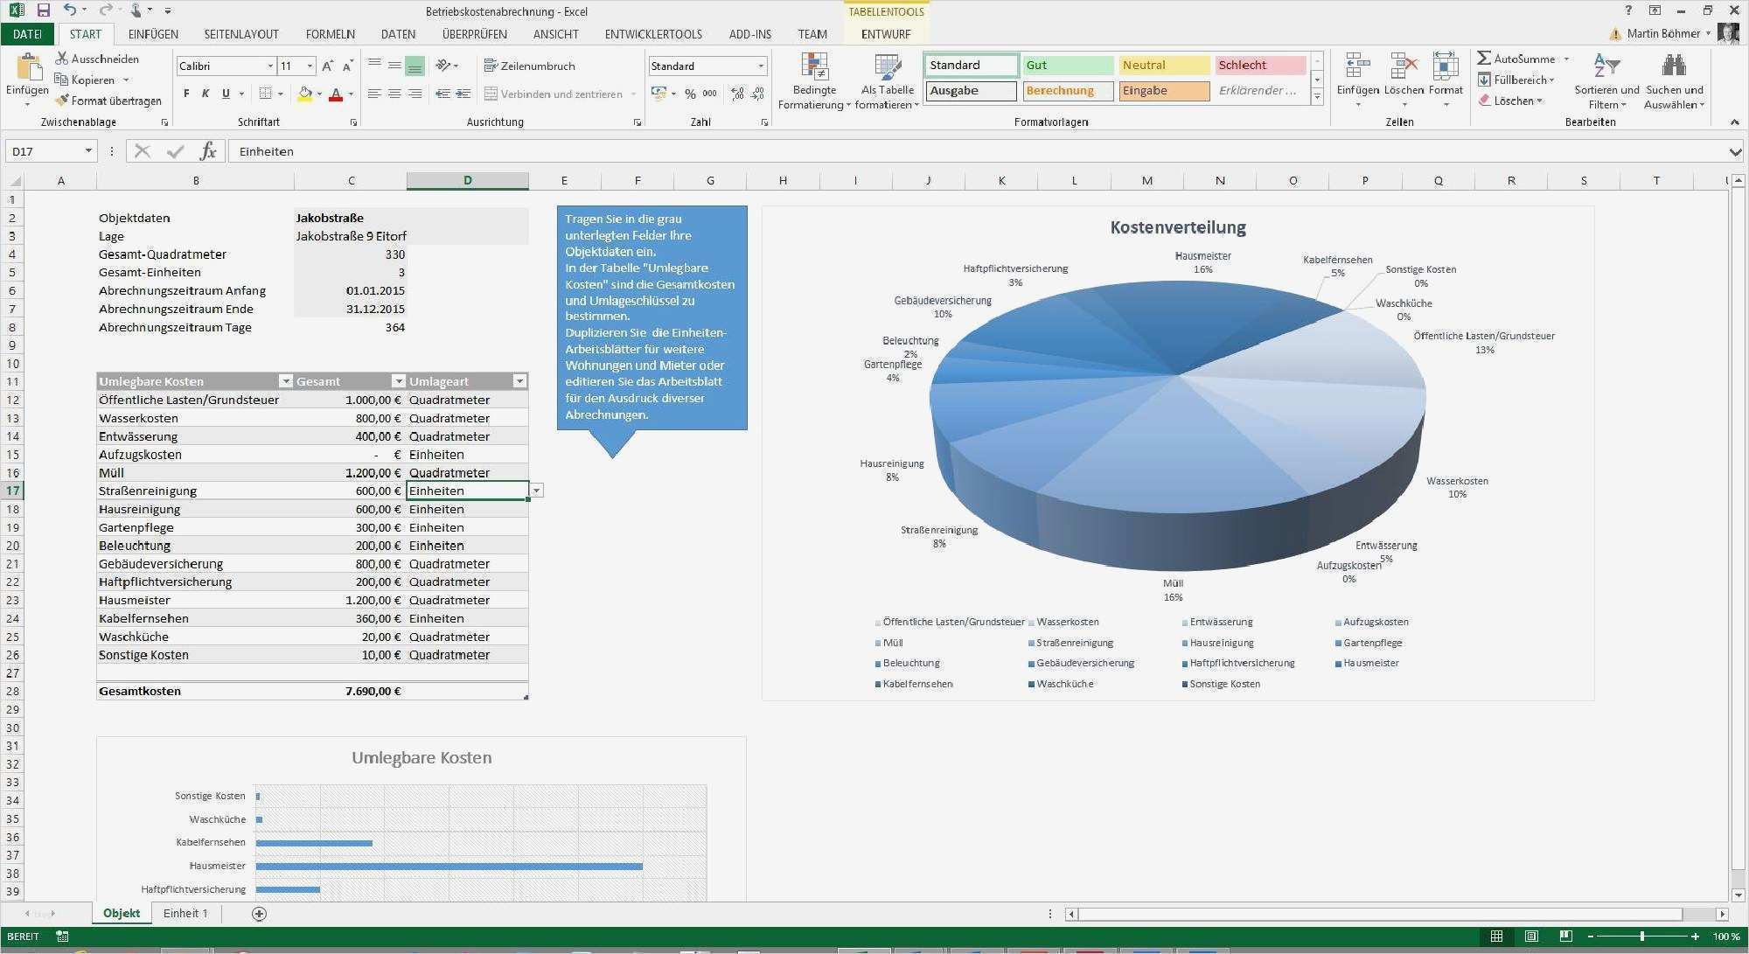Image resolution: width=1749 pixels, height=954 pixels.
Task: Toggle italic formatting
Action: click(x=205, y=93)
